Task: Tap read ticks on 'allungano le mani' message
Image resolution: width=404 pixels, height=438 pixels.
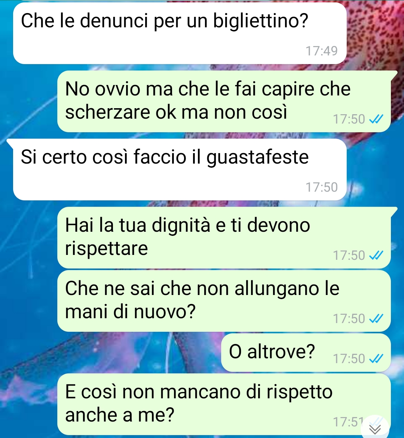Action: pyautogui.click(x=376, y=319)
